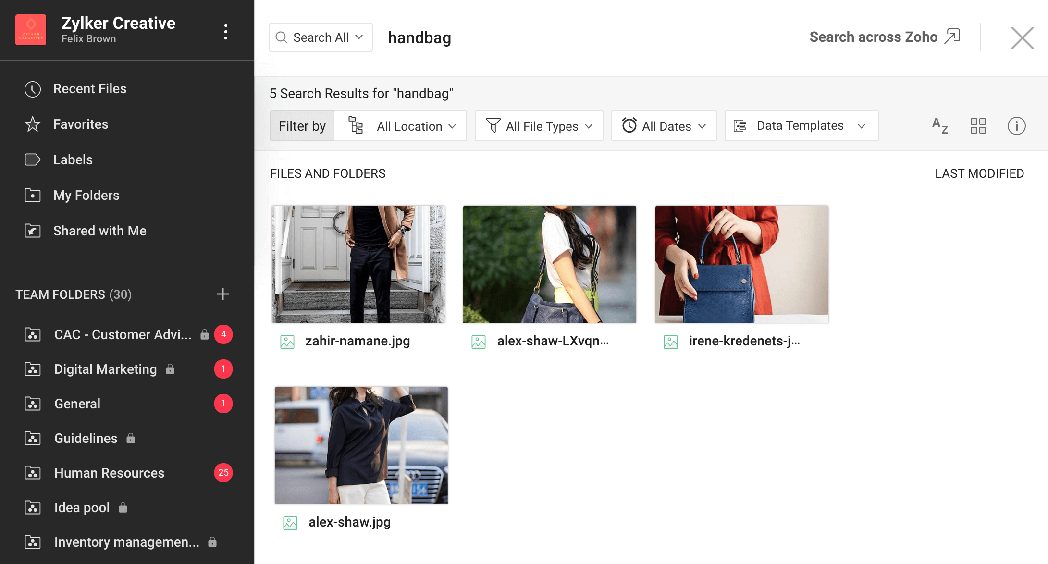This screenshot has width=1048, height=564.
Task: Expand the Search All dropdown
Action: 321,37
